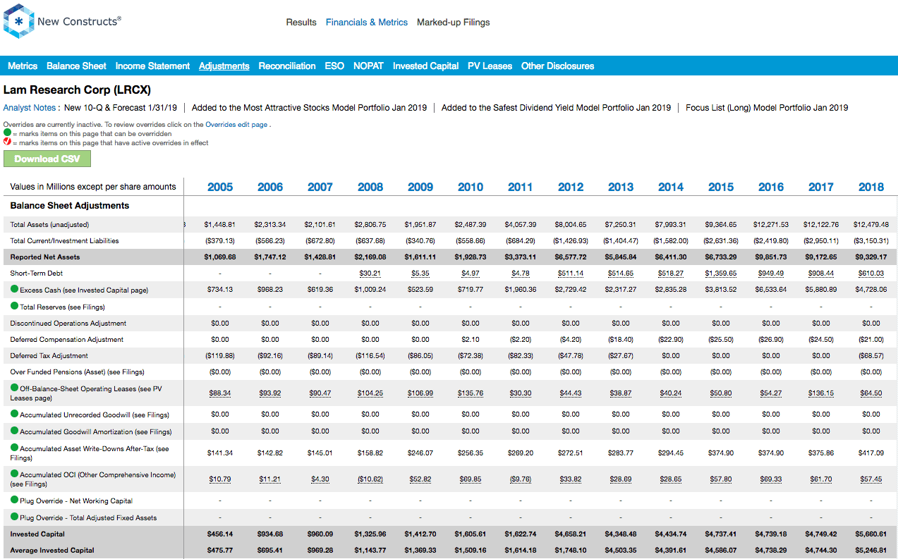Open the Analyst Notes link
Viewport: 898px width, 559px height.
(x=30, y=108)
